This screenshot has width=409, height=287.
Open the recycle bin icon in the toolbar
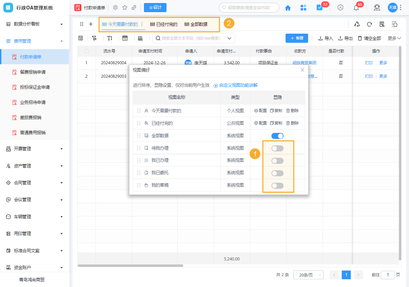357,25
